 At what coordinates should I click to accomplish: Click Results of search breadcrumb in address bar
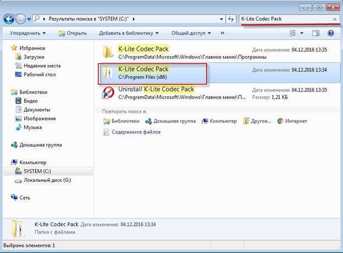click(x=89, y=19)
